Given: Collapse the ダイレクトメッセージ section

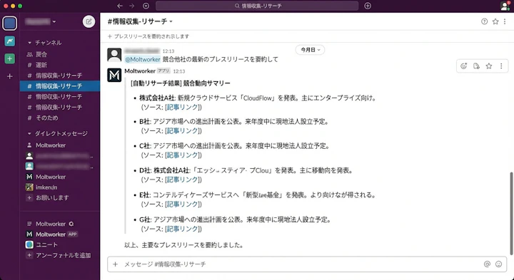Looking at the screenshot, I should (29, 134).
